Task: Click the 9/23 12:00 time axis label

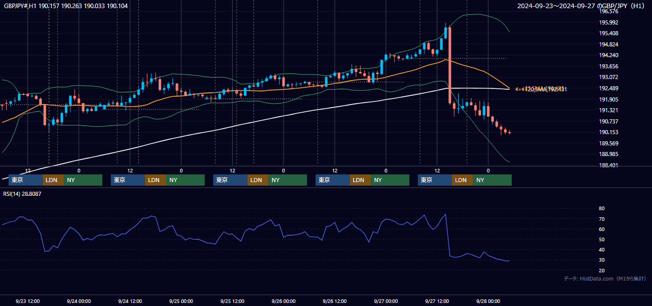Action: click(28, 301)
